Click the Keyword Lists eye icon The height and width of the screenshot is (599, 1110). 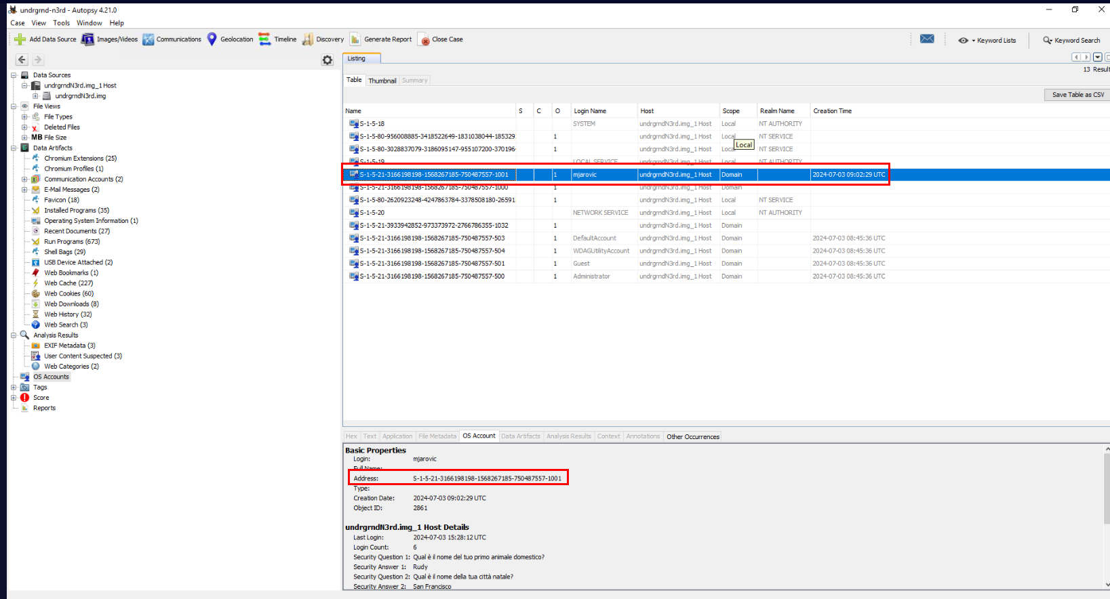[963, 40]
